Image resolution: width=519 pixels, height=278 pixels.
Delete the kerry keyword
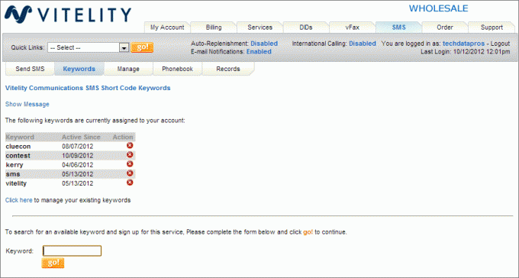pos(130,164)
